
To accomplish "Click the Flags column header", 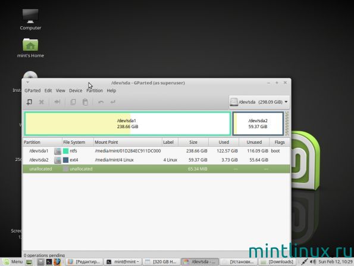I will click(x=280, y=142).
